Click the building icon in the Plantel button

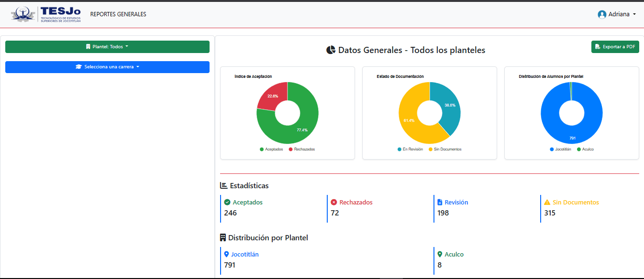(88, 47)
